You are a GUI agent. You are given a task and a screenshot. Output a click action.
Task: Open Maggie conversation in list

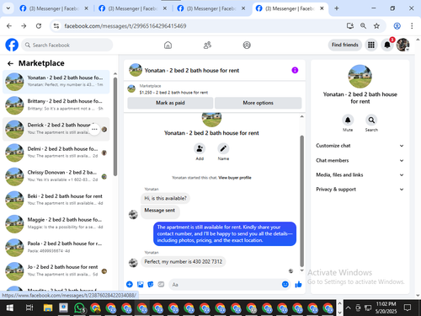tap(56, 223)
